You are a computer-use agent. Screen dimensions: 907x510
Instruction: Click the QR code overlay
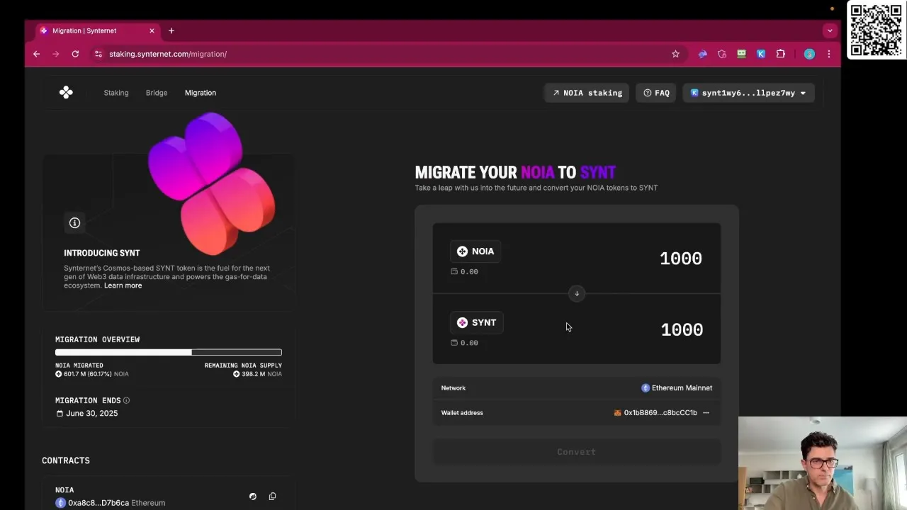tap(876, 30)
